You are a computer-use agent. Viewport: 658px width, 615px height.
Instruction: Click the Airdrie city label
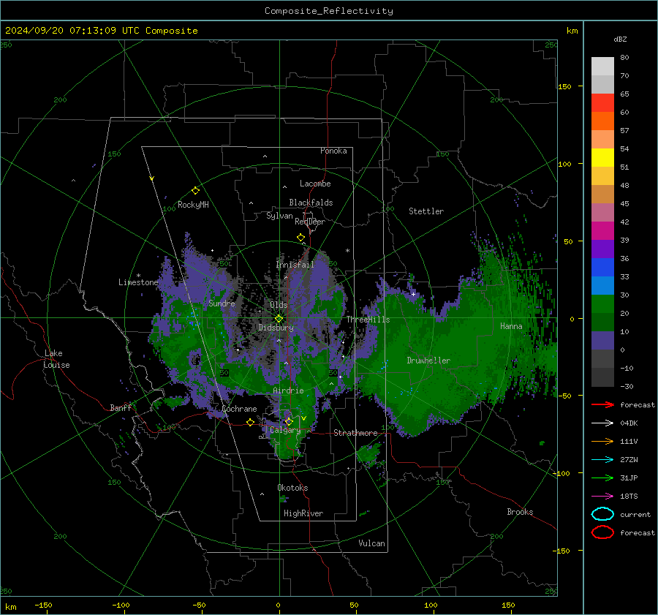[x=288, y=390]
